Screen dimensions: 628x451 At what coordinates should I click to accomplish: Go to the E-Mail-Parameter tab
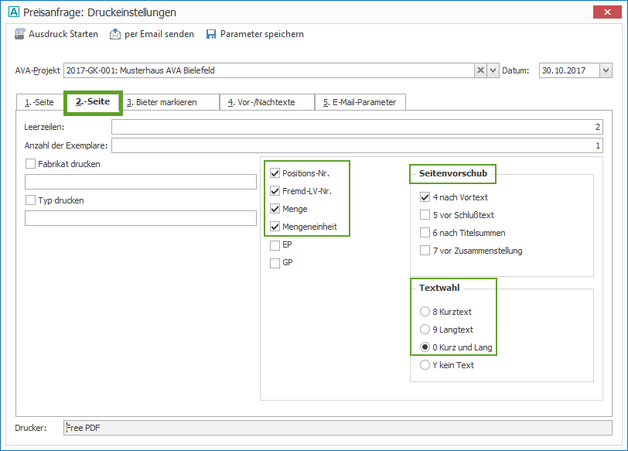click(x=359, y=102)
